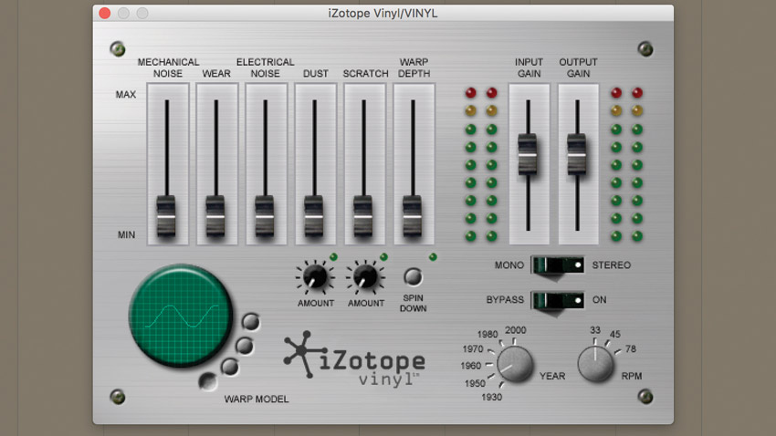Viewport: 776px width, 436px height.
Task: Set year to 1930 on dial
Action: (x=491, y=397)
